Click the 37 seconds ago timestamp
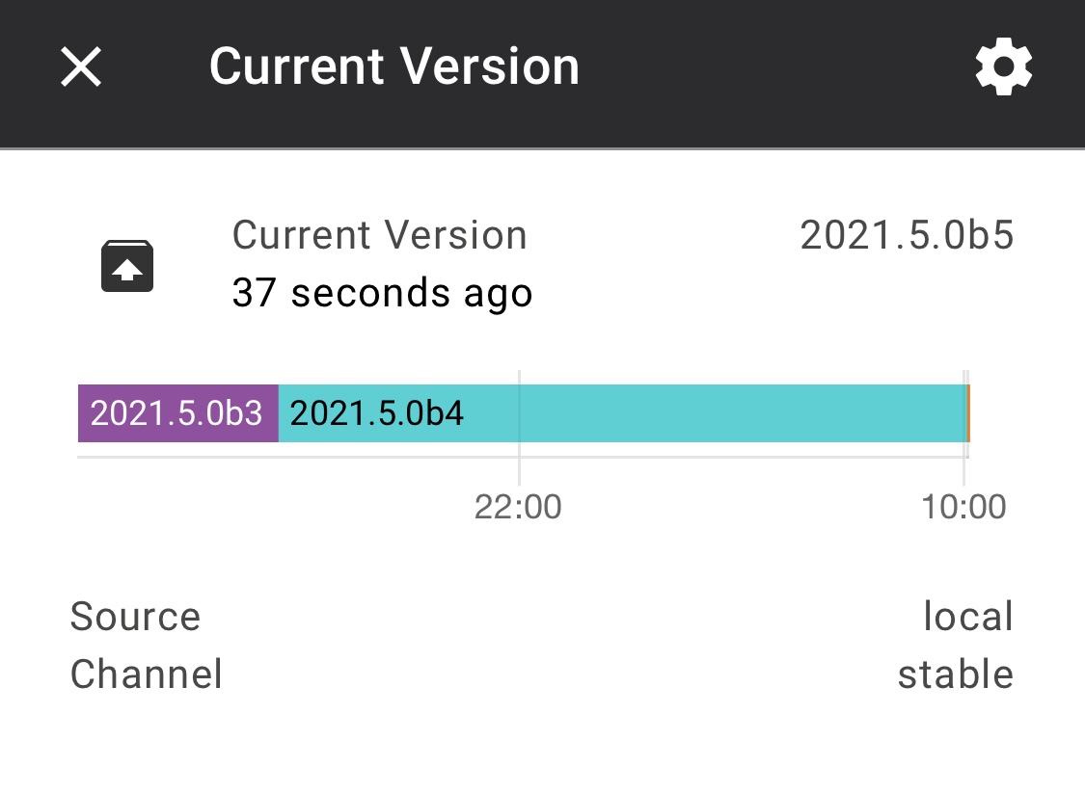1085x793 pixels. point(382,293)
